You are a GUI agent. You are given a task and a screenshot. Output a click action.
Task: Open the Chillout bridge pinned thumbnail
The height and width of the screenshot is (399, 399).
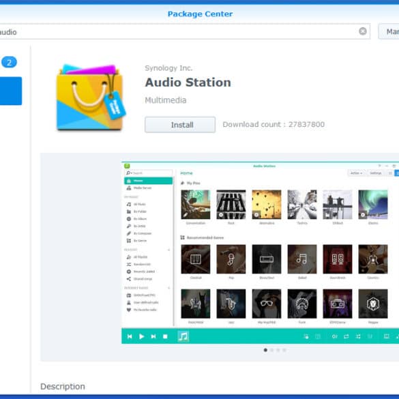(338, 205)
